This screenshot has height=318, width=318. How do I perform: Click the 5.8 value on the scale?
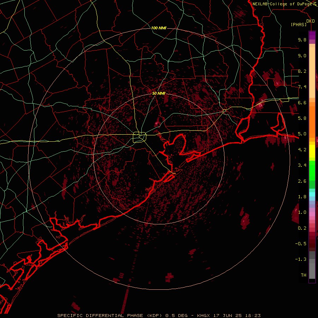(x=302, y=118)
